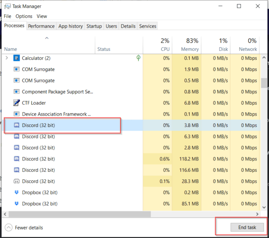269x238 pixels.
Task: Select the Processes tab
Action: (14, 26)
